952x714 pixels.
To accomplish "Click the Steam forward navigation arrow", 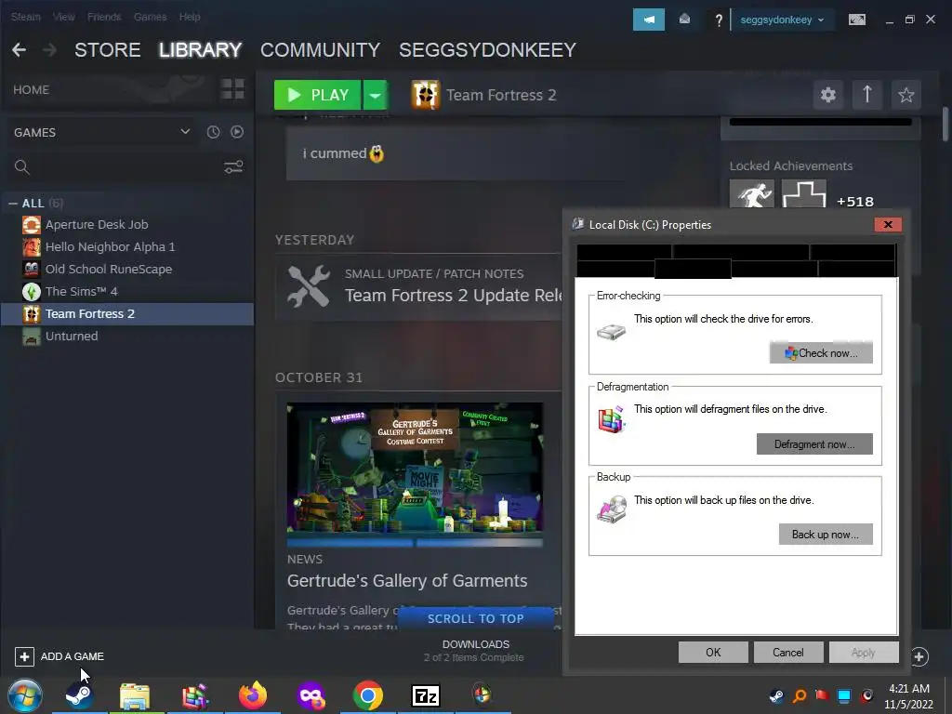I will pos(50,50).
